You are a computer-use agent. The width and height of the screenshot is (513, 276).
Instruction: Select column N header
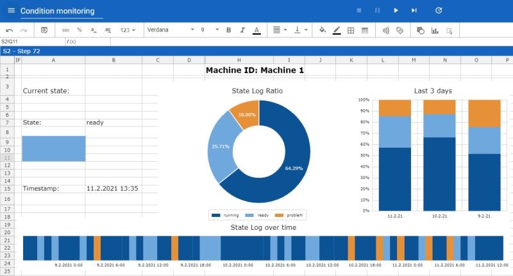click(x=445, y=60)
